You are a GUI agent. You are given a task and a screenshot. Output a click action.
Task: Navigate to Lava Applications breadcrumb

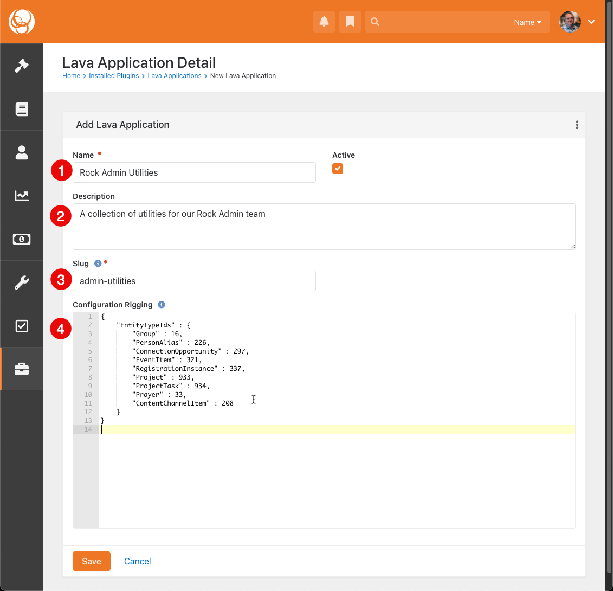175,76
